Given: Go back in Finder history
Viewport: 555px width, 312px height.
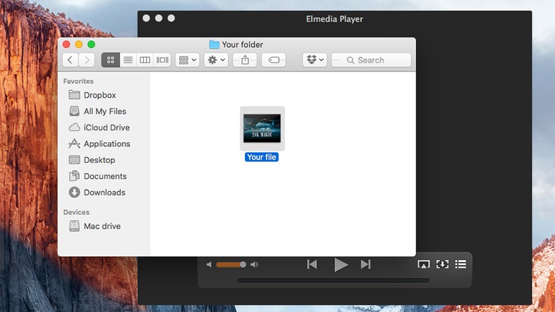Looking at the screenshot, I should coord(71,60).
